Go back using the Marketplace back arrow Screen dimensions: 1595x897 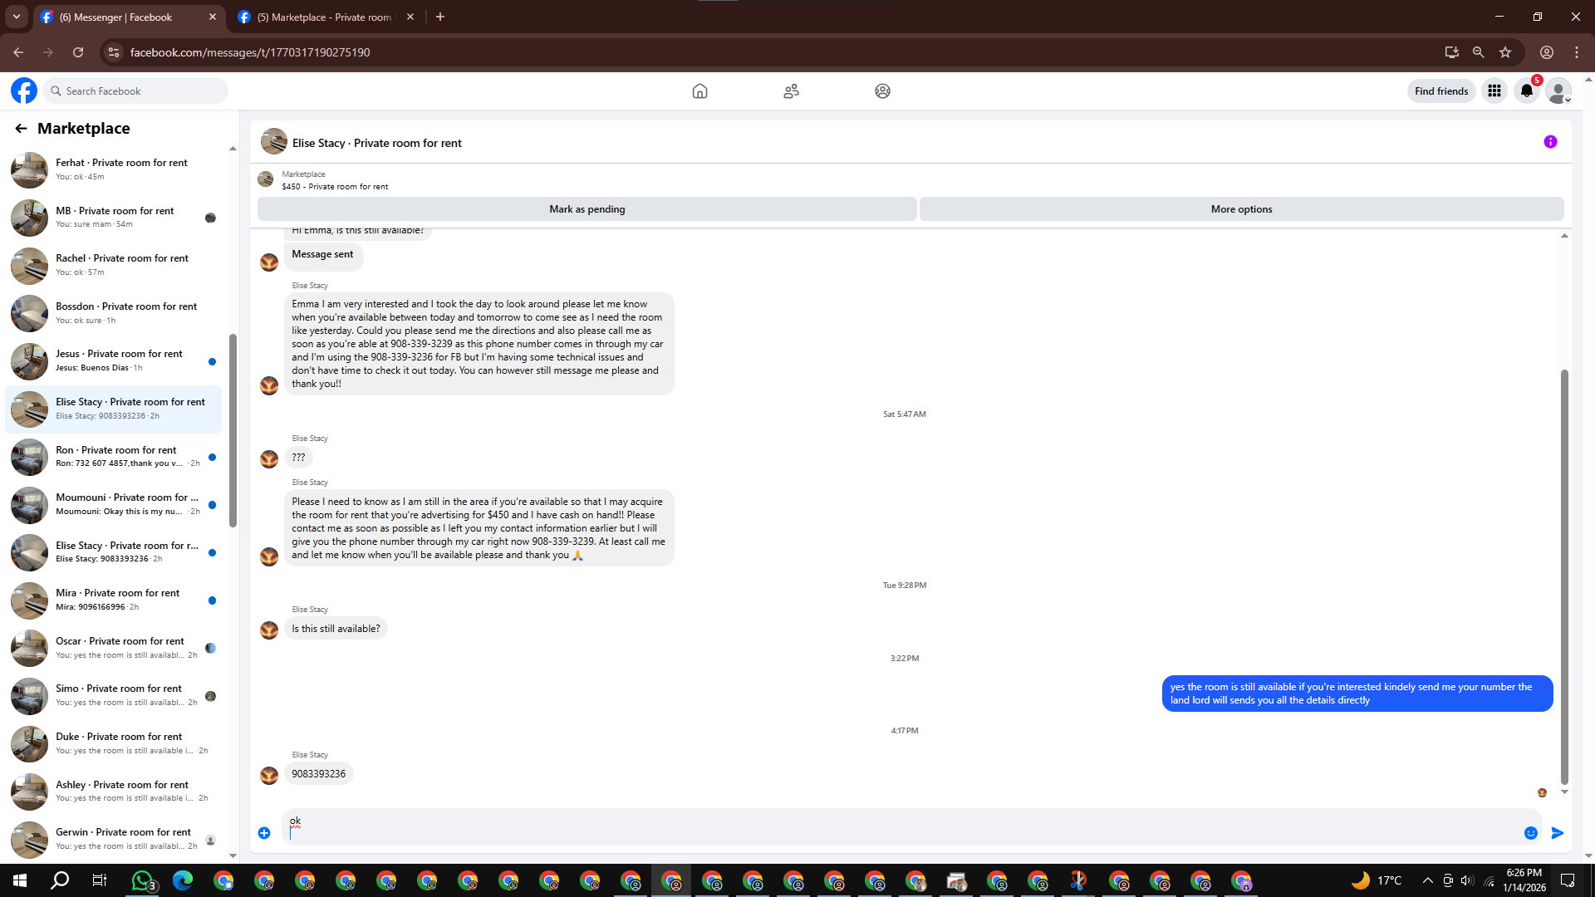coord(21,128)
